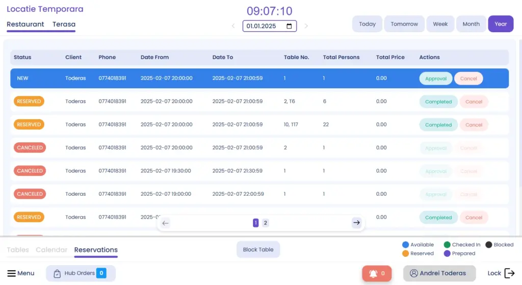Open the Calendar view tab

[51, 250]
